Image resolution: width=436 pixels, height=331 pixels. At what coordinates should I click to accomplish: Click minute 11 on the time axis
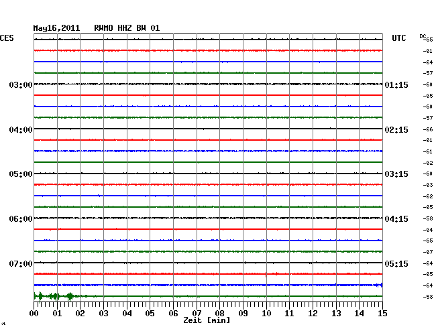[x=290, y=313]
